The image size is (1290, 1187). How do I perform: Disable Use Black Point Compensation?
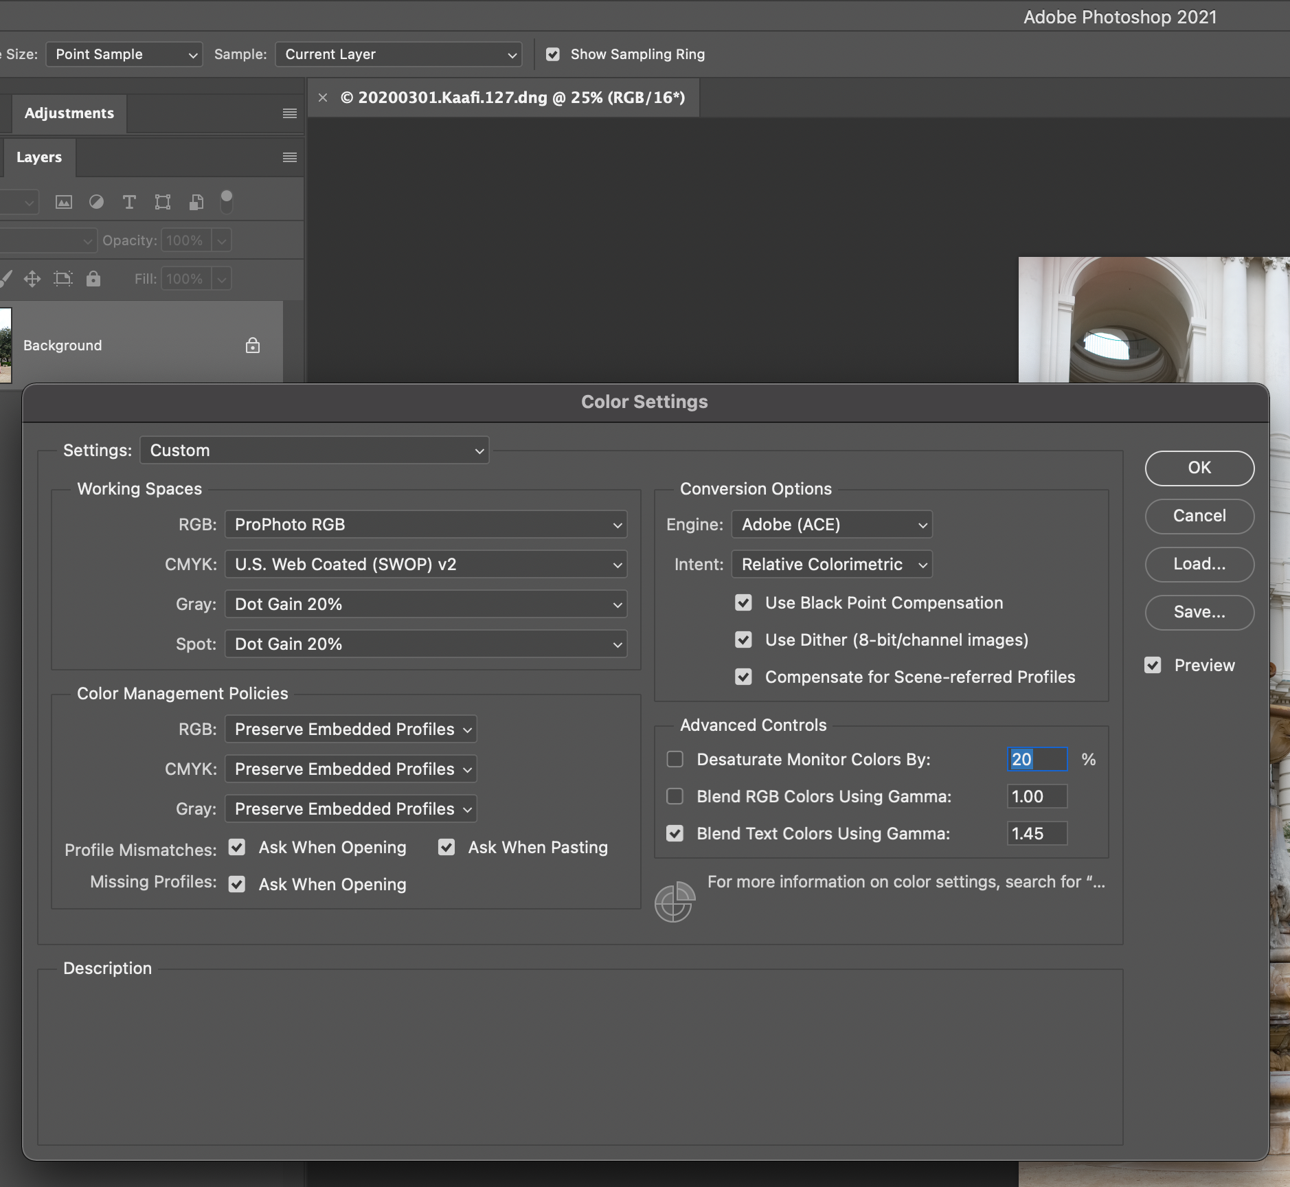[x=743, y=603]
